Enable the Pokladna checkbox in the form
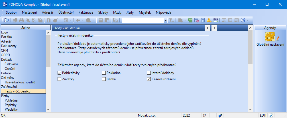Viewport: 287px width, 118px height. click(x=104, y=73)
